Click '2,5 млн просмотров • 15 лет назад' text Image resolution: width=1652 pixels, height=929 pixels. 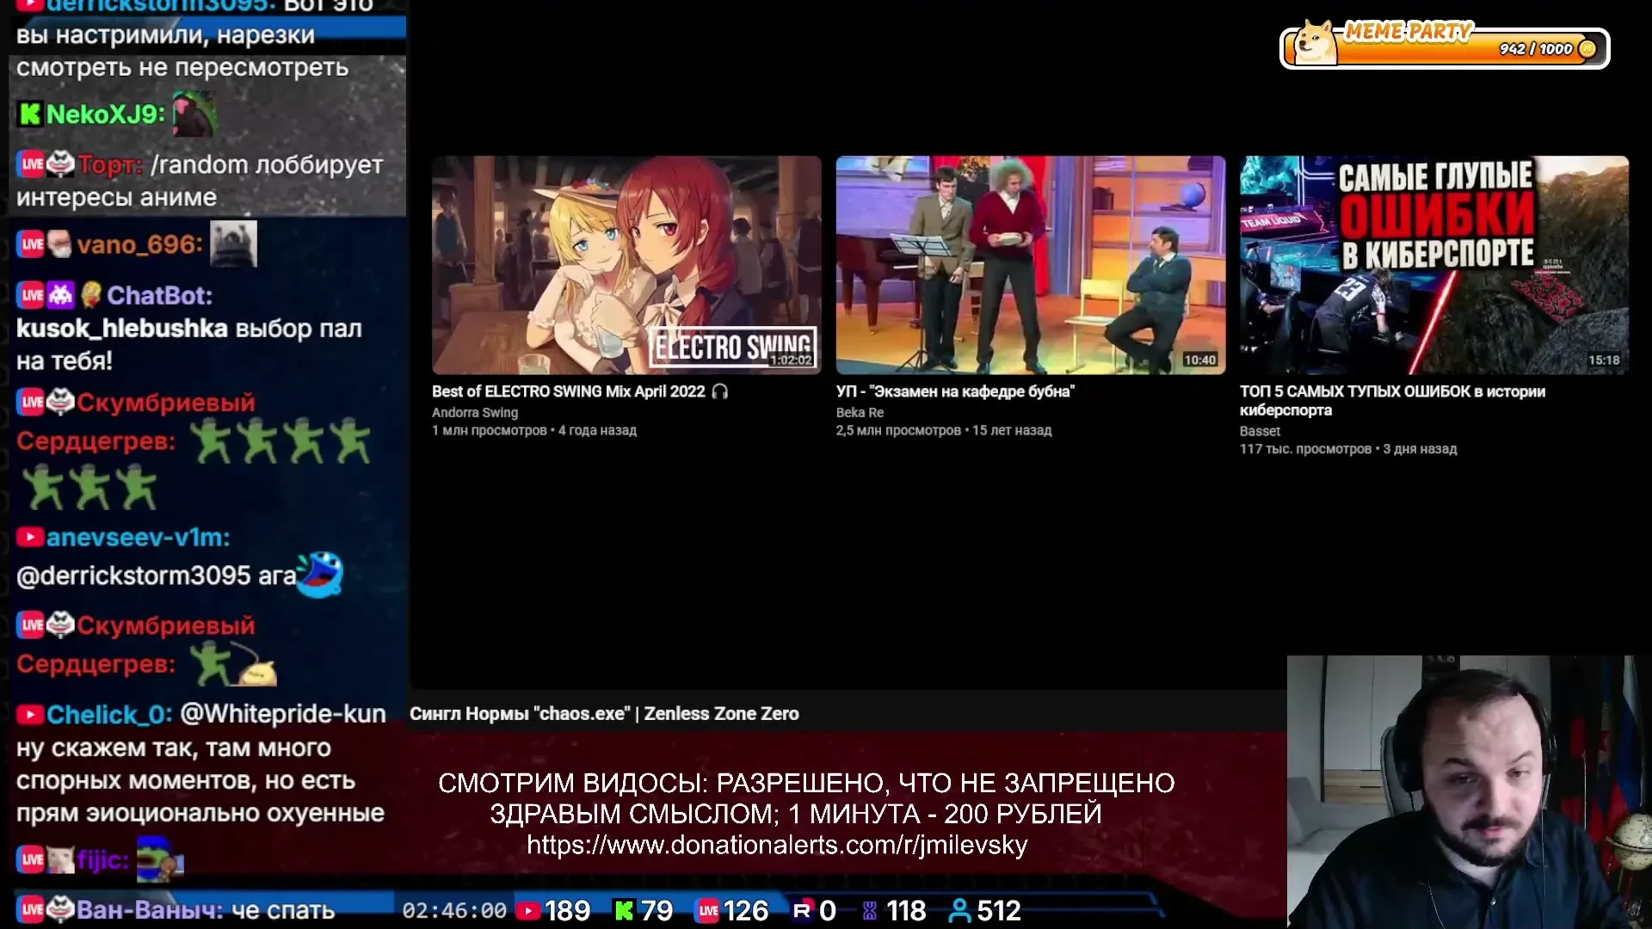tap(944, 430)
